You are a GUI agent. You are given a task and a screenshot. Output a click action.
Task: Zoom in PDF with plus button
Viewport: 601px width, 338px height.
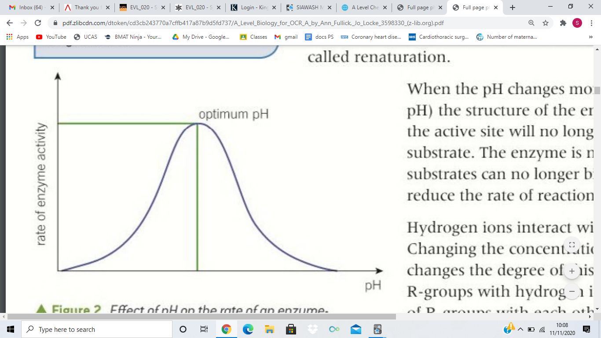[x=572, y=271]
